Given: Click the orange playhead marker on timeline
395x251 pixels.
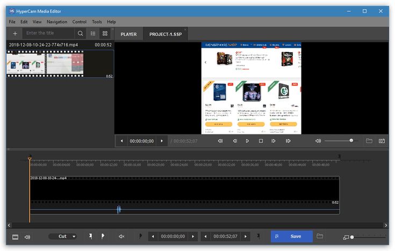Looking at the screenshot, I should click(30, 159).
